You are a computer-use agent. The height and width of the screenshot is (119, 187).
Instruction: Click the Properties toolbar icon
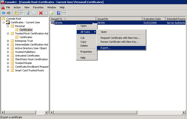46,13
